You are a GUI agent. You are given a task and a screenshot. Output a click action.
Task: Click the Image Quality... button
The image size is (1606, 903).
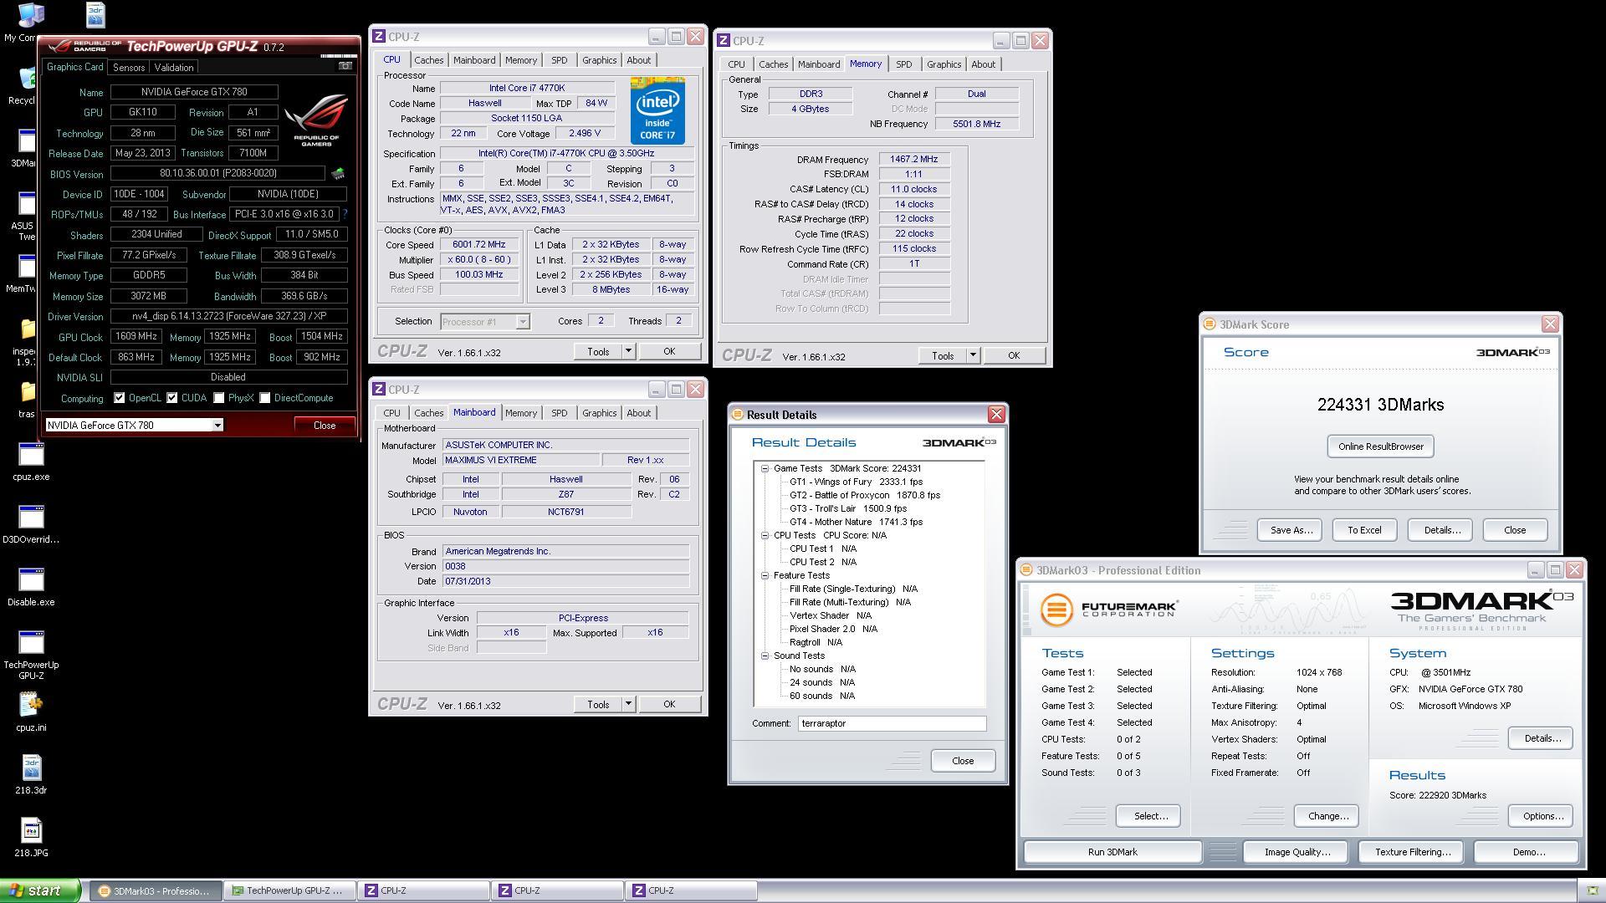coord(1297,852)
